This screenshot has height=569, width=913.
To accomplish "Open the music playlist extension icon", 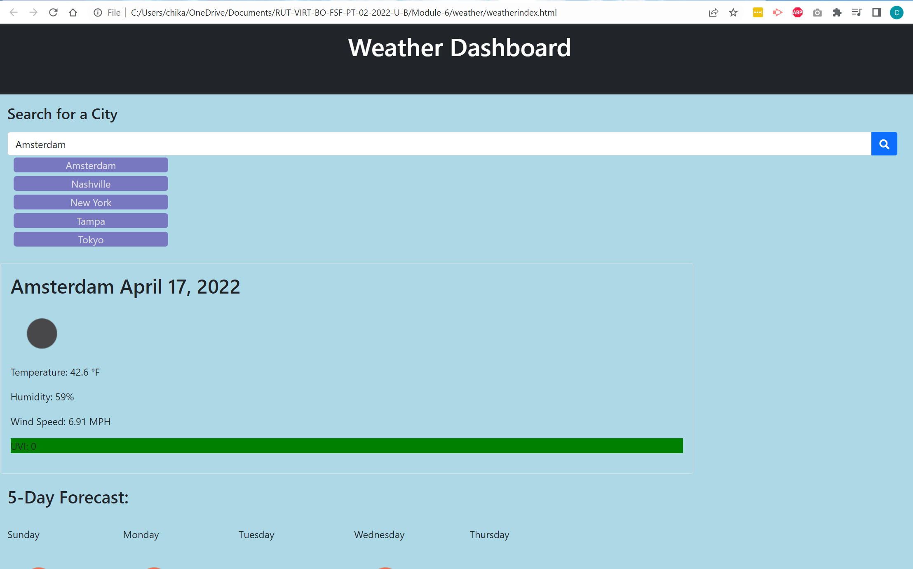I will coord(857,12).
